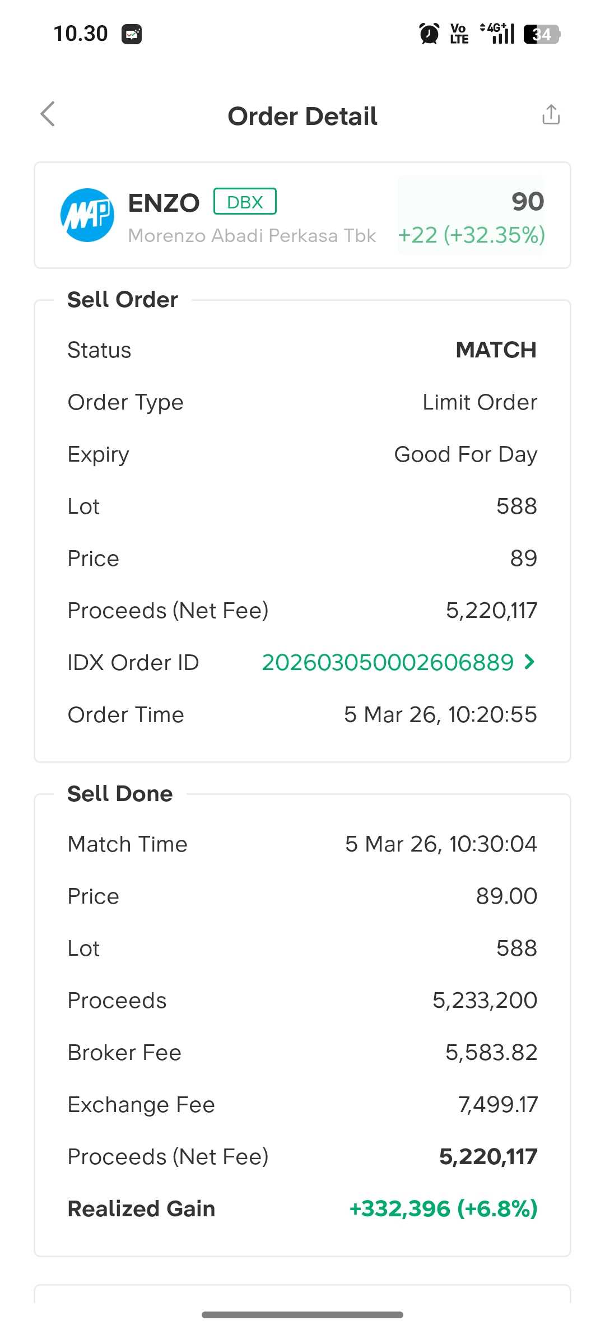Tap the Sell Done section header
This screenshot has height=1330, width=605.
pos(120,794)
